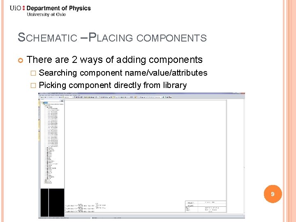Click the orange slide number 9 badge

click(x=273, y=194)
